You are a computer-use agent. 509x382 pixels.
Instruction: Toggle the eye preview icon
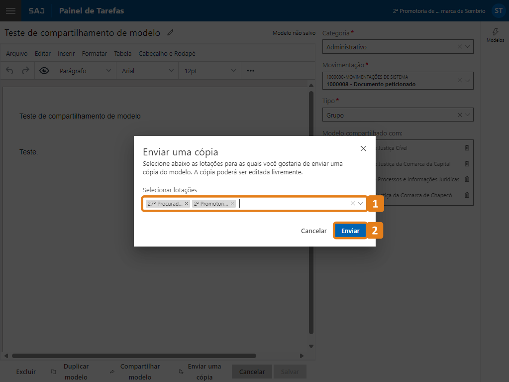(44, 71)
